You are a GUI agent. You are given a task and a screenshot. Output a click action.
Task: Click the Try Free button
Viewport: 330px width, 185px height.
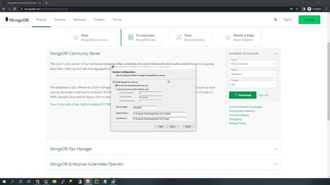pos(309,20)
